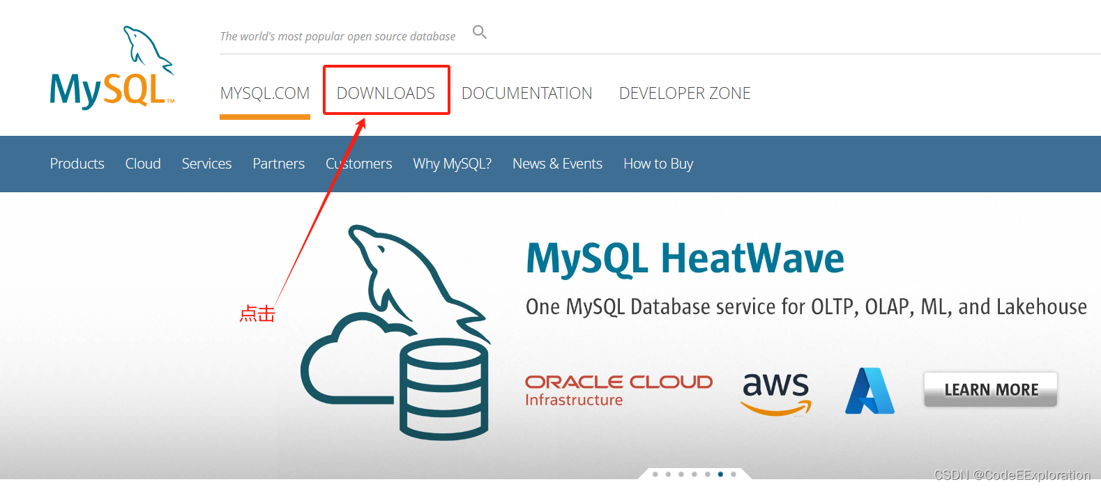Open the Products menu
This screenshot has width=1101, height=489.
pos(77,164)
